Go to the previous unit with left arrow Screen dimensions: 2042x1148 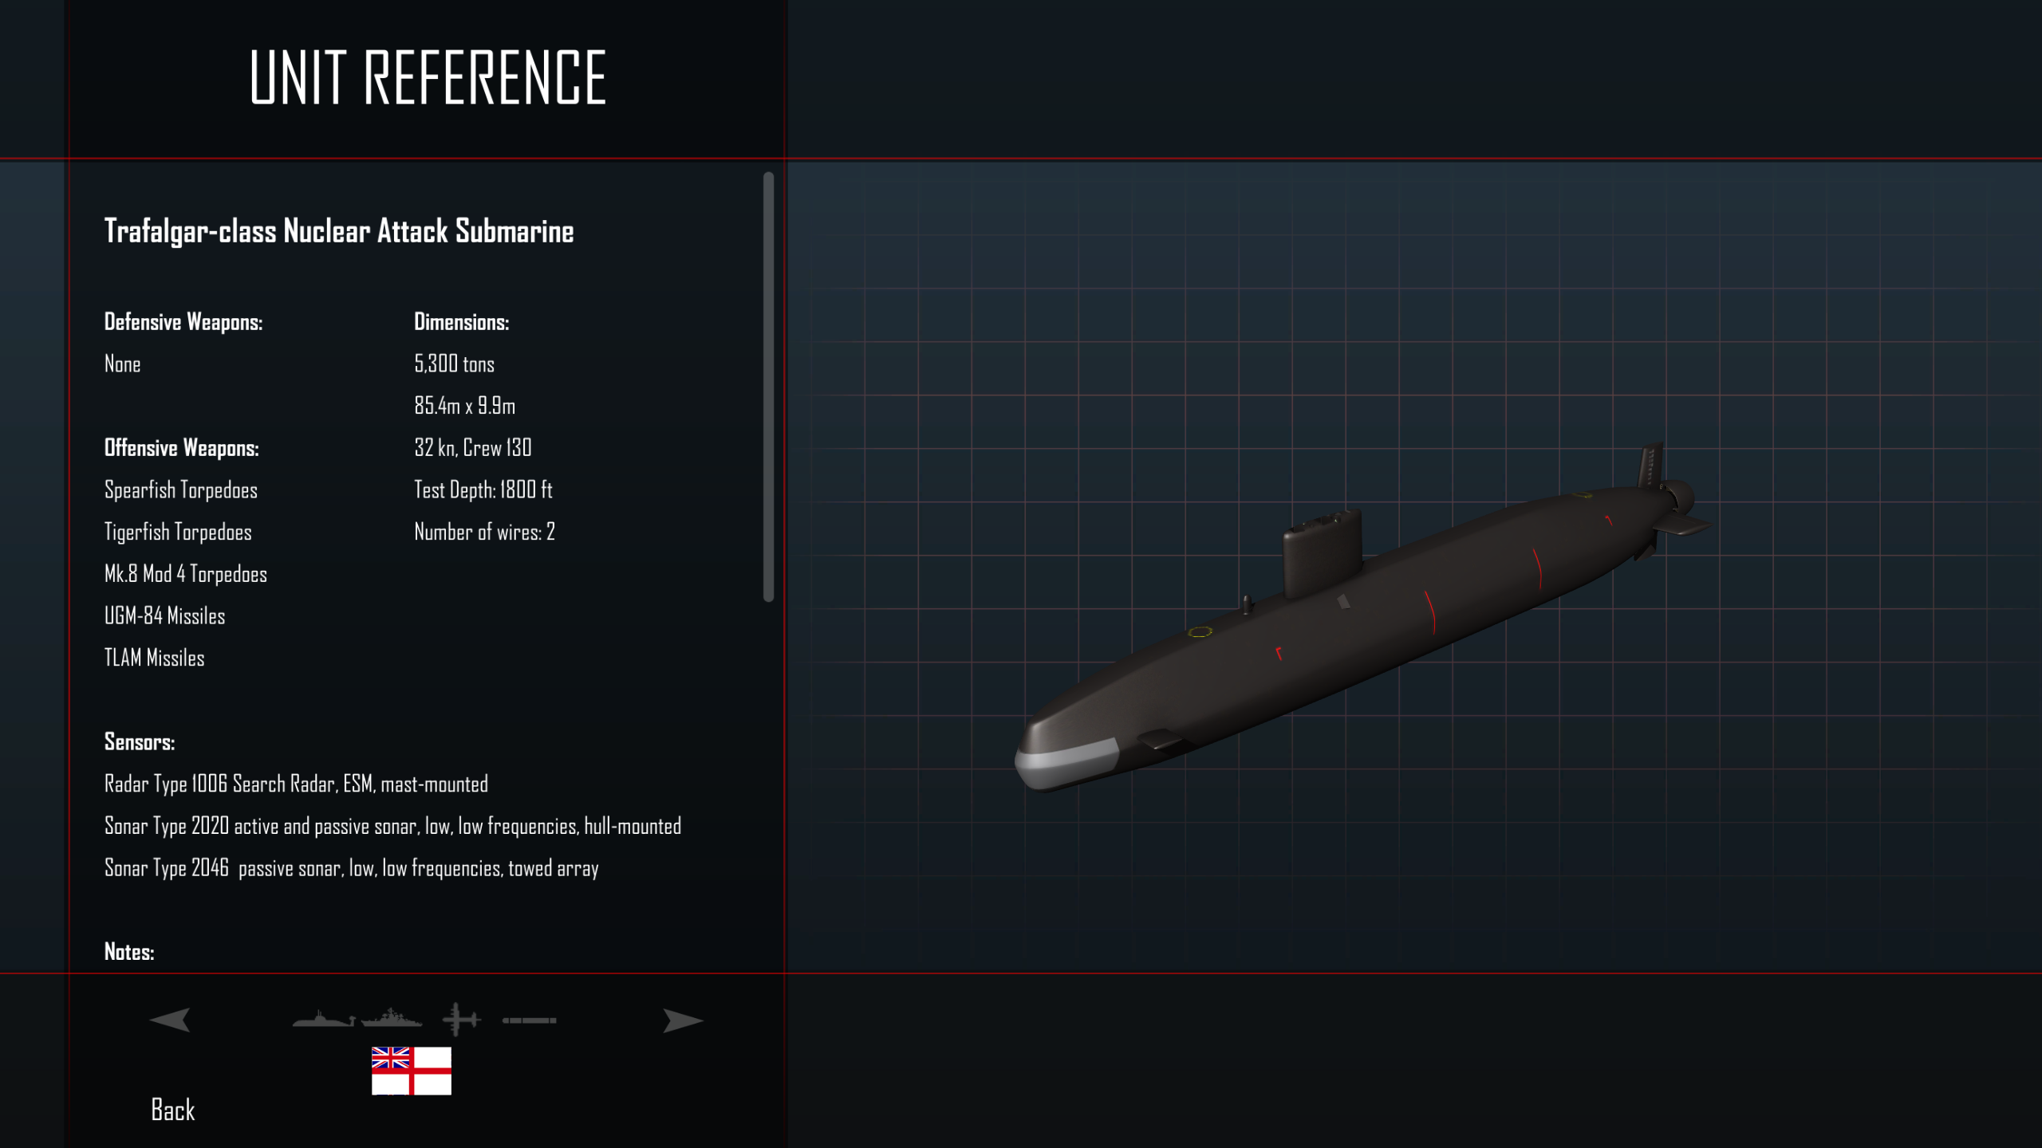pyautogui.click(x=170, y=1020)
